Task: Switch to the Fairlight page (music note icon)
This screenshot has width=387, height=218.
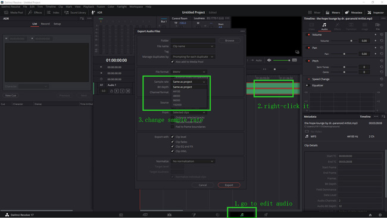Action: [242, 215]
